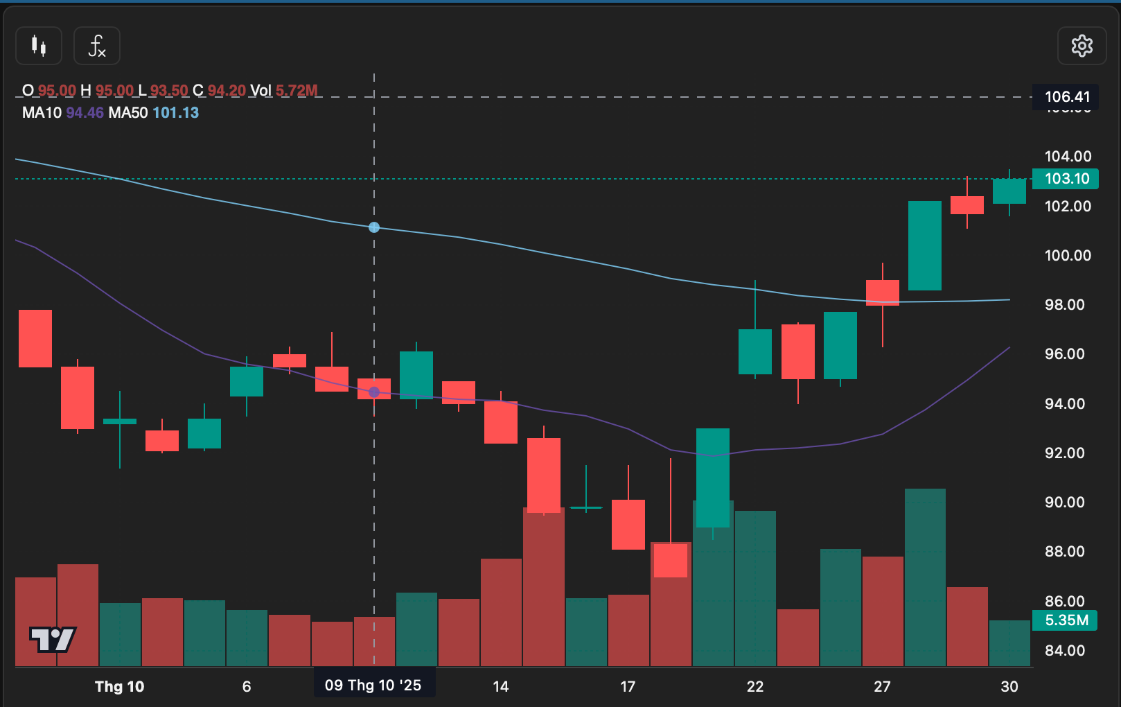
Task: Open chart settings via the gear icon
Action: click(x=1082, y=46)
